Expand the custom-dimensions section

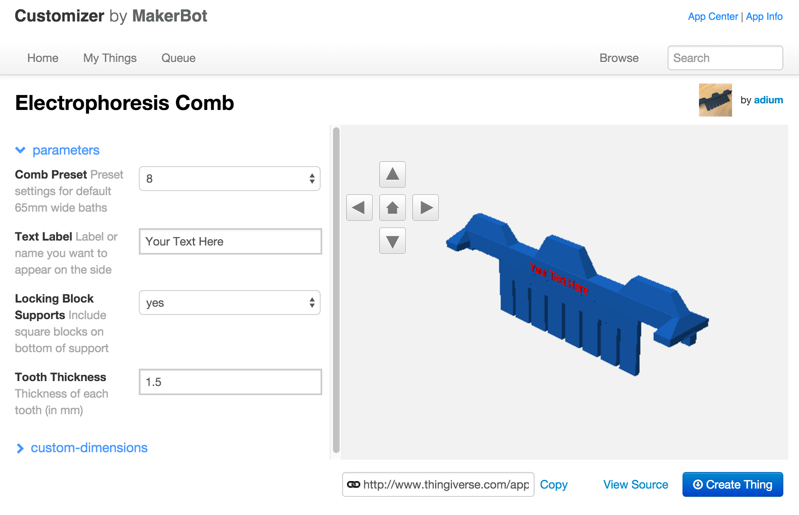pyautogui.click(x=81, y=447)
